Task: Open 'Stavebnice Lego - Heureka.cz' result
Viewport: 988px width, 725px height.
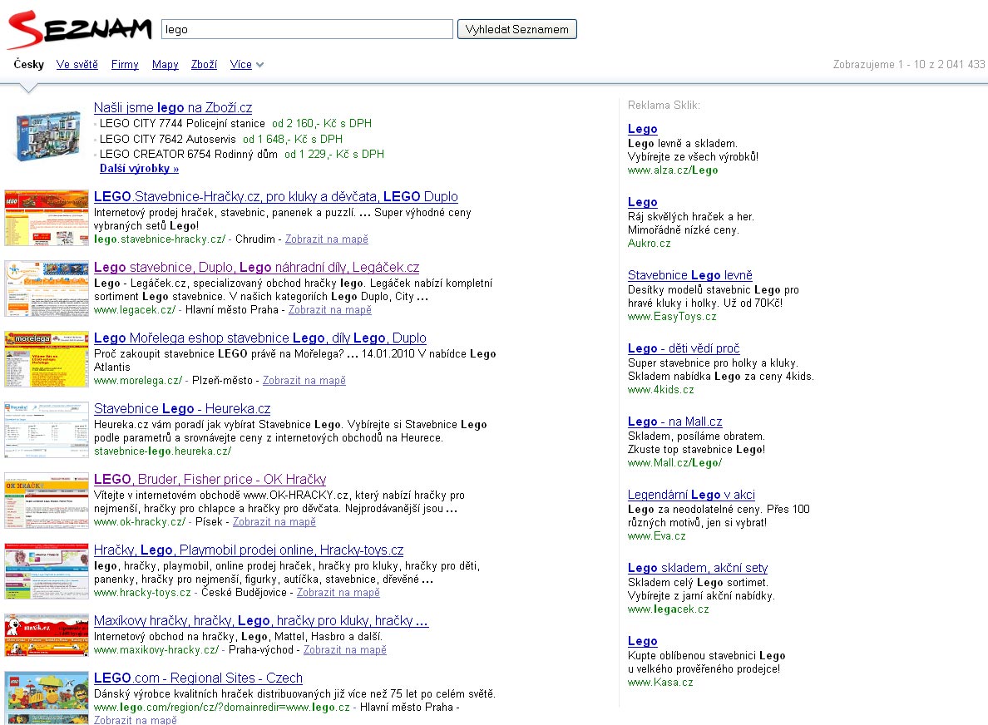Action: tap(182, 408)
